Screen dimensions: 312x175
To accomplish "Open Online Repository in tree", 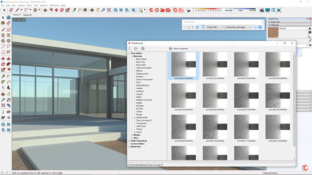I will (x=139, y=141).
